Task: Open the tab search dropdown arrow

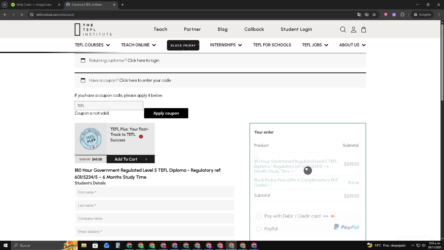Action: click(4, 5)
